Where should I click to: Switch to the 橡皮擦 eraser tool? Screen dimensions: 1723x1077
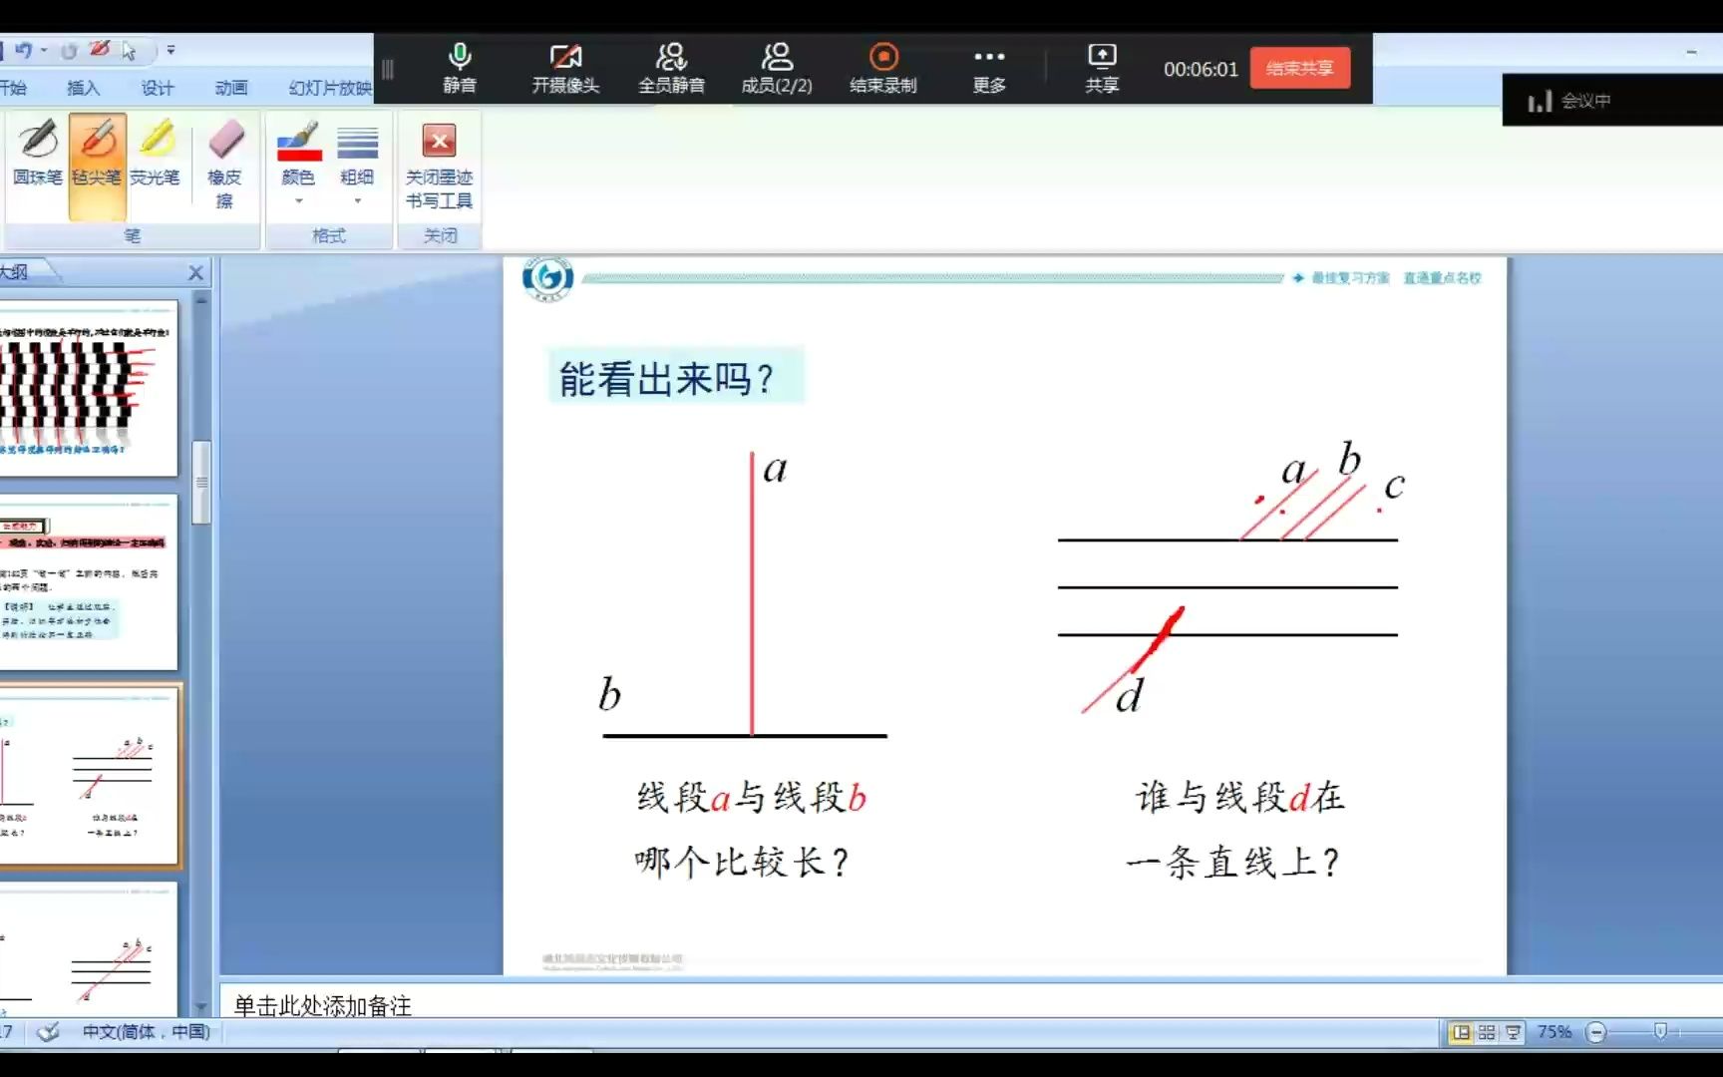pos(225,170)
